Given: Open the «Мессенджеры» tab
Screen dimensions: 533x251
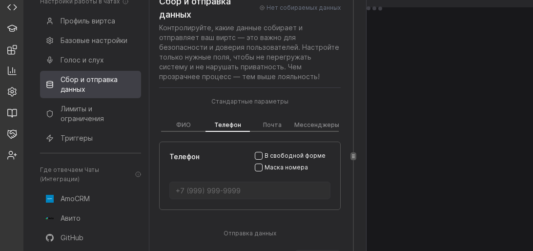Looking at the screenshot, I should pyautogui.click(x=316, y=125).
